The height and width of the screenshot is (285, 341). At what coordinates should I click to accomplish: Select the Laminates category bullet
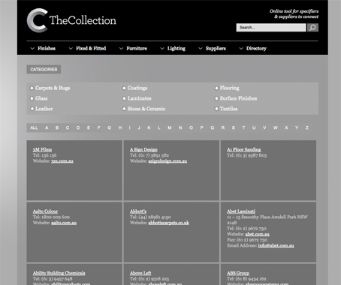(x=124, y=98)
